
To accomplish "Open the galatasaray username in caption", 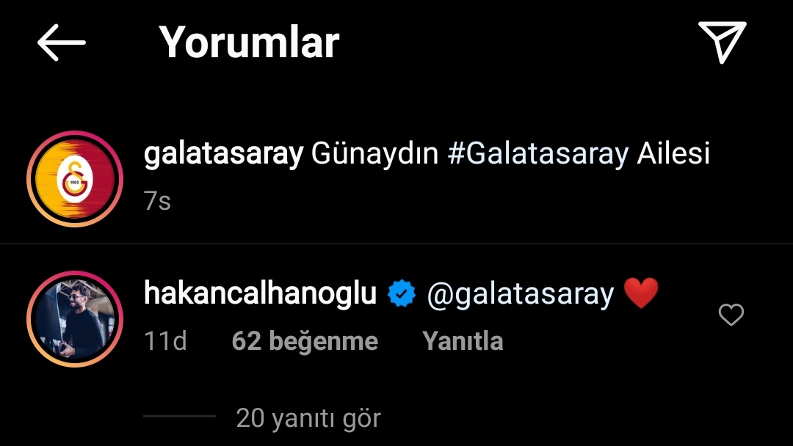I will point(223,153).
